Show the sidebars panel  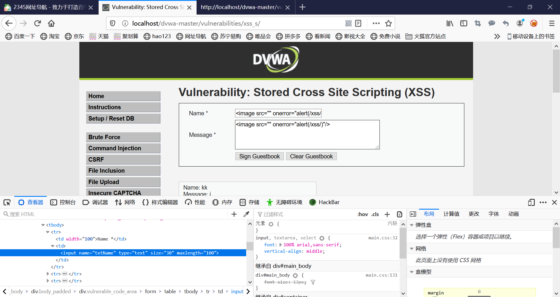464,23
